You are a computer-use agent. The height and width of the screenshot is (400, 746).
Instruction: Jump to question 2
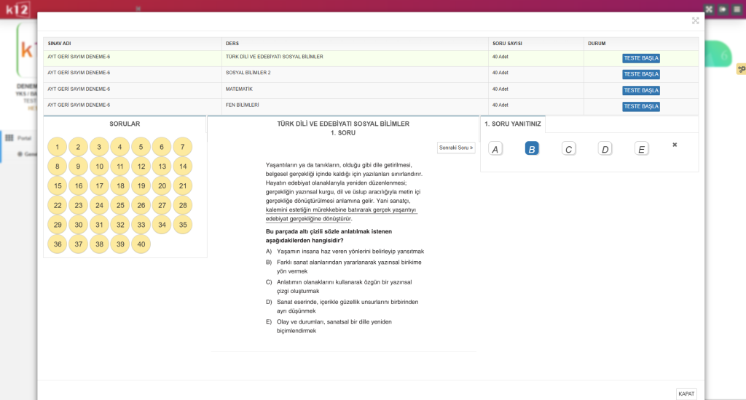(x=78, y=147)
